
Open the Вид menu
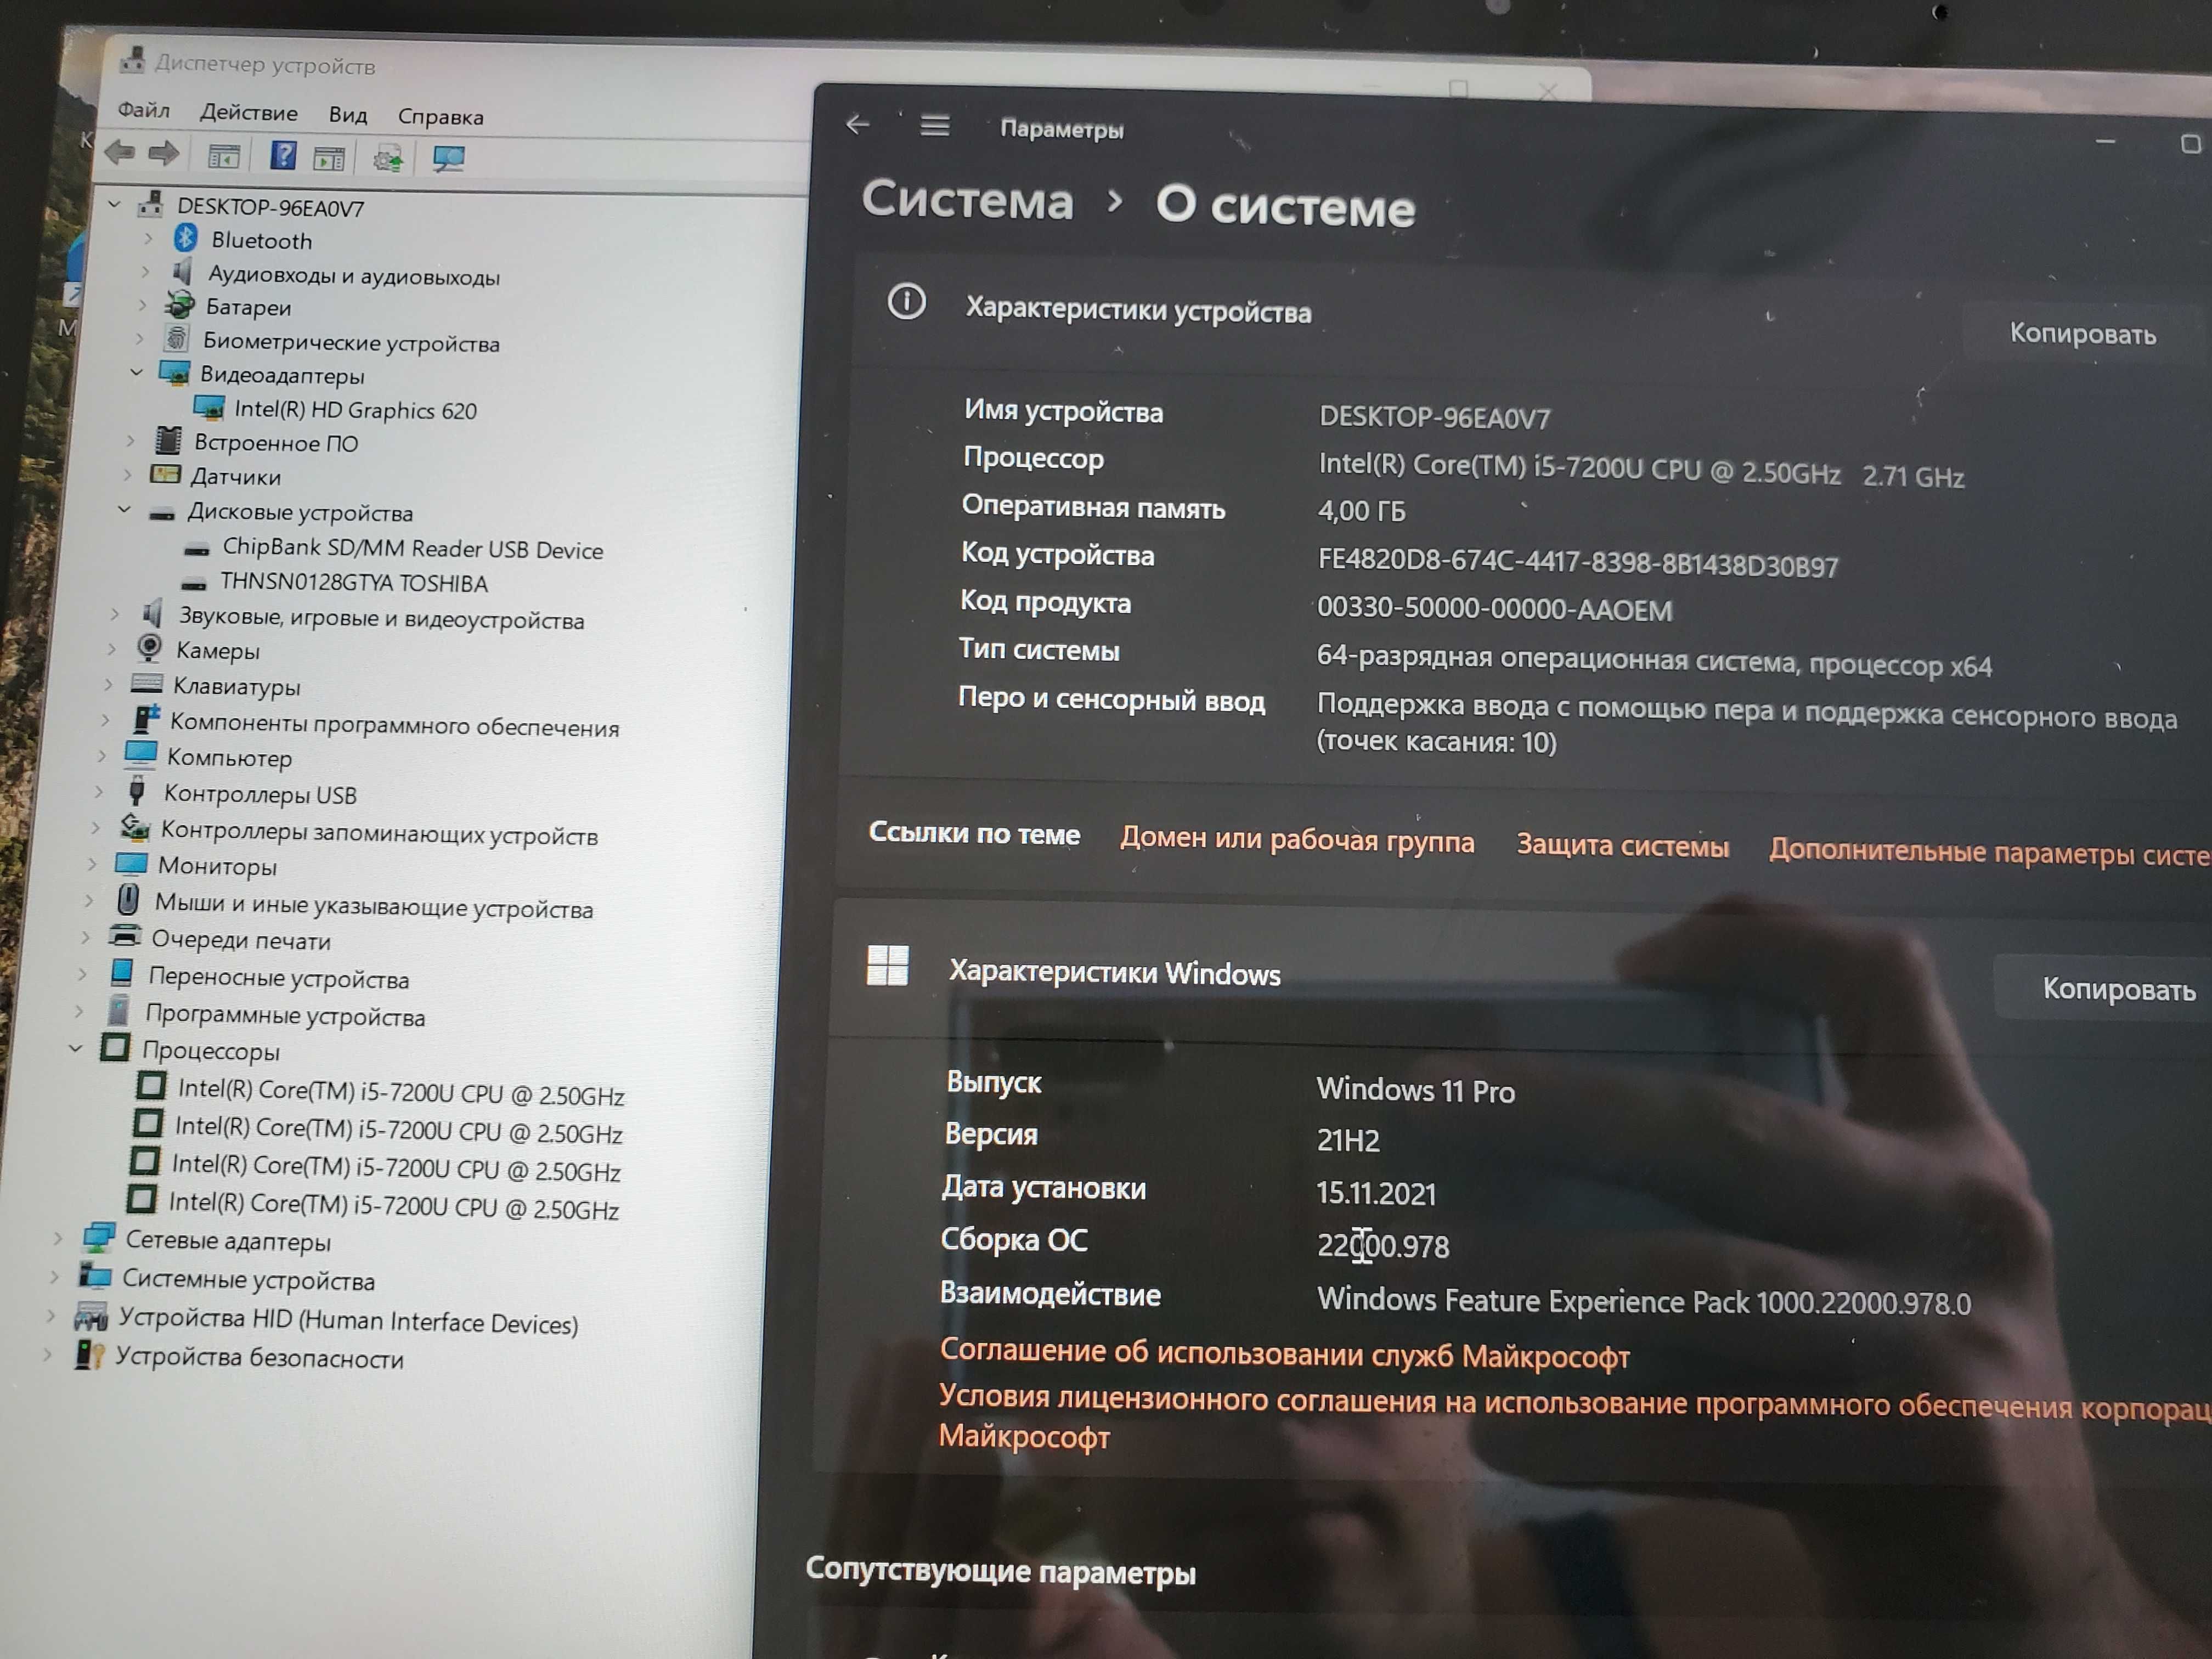tap(348, 114)
